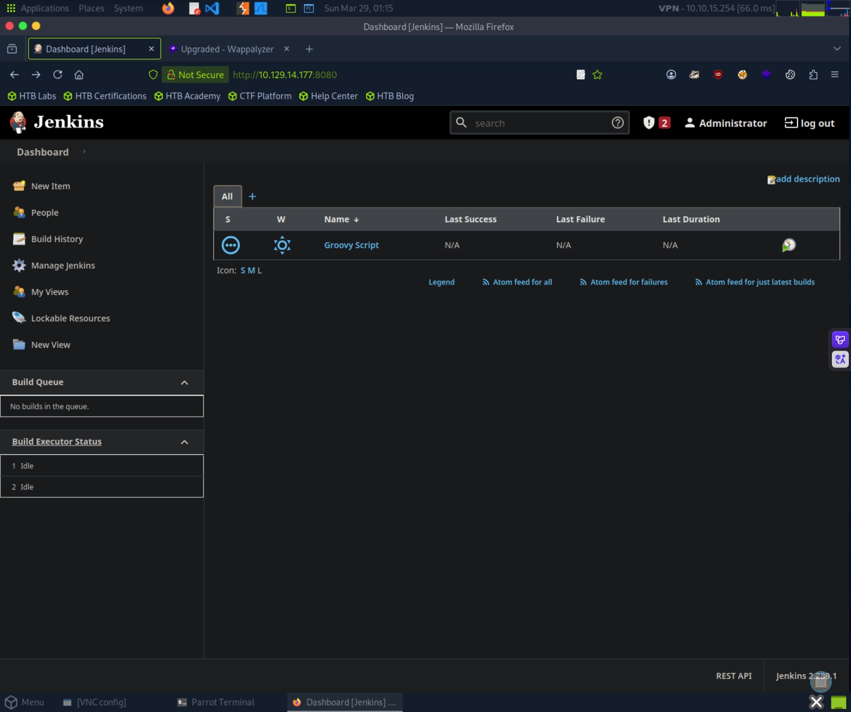Open My Views

[x=50, y=292]
